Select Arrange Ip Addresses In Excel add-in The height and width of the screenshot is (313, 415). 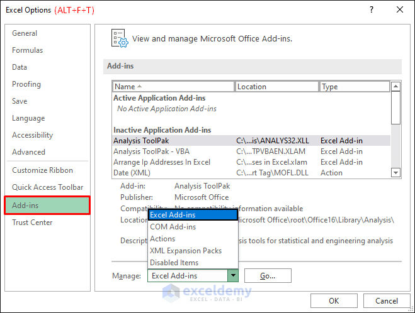pos(162,162)
